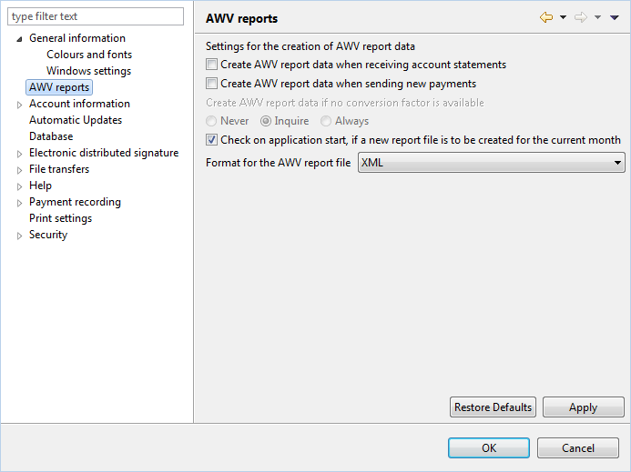Click the yellow back navigation arrow
The height and width of the screenshot is (472, 631).
pos(546,17)
